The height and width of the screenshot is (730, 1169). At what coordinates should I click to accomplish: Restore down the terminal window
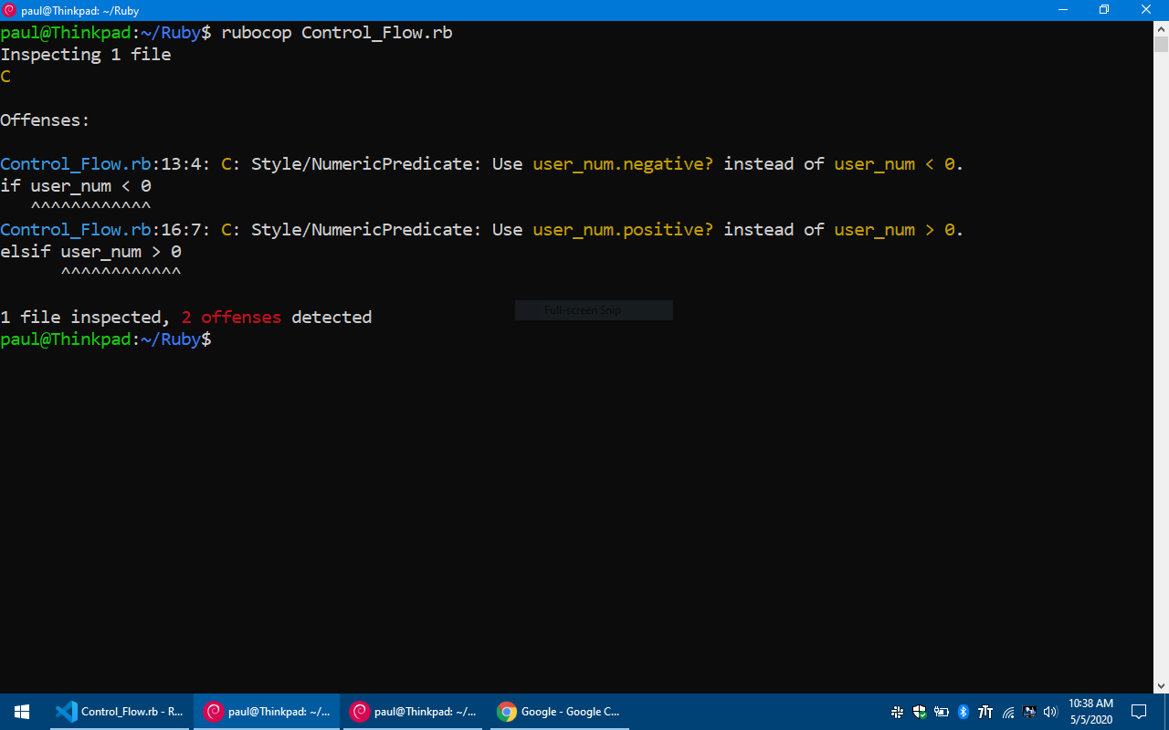1104,10
